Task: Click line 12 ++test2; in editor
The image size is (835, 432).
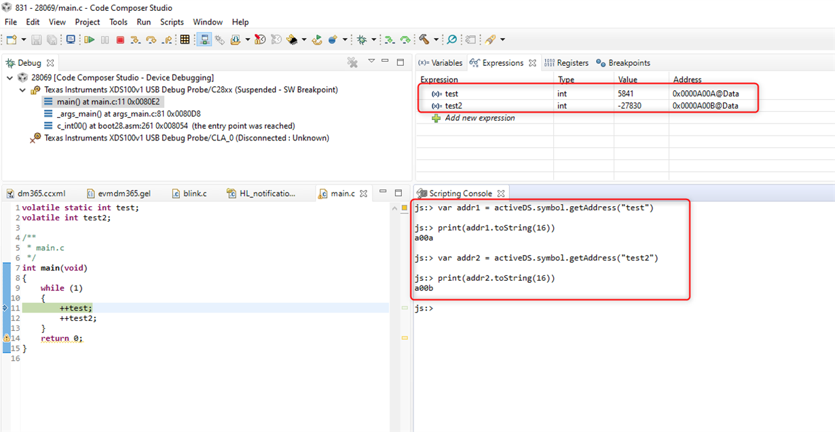Action: pos(77,318)
